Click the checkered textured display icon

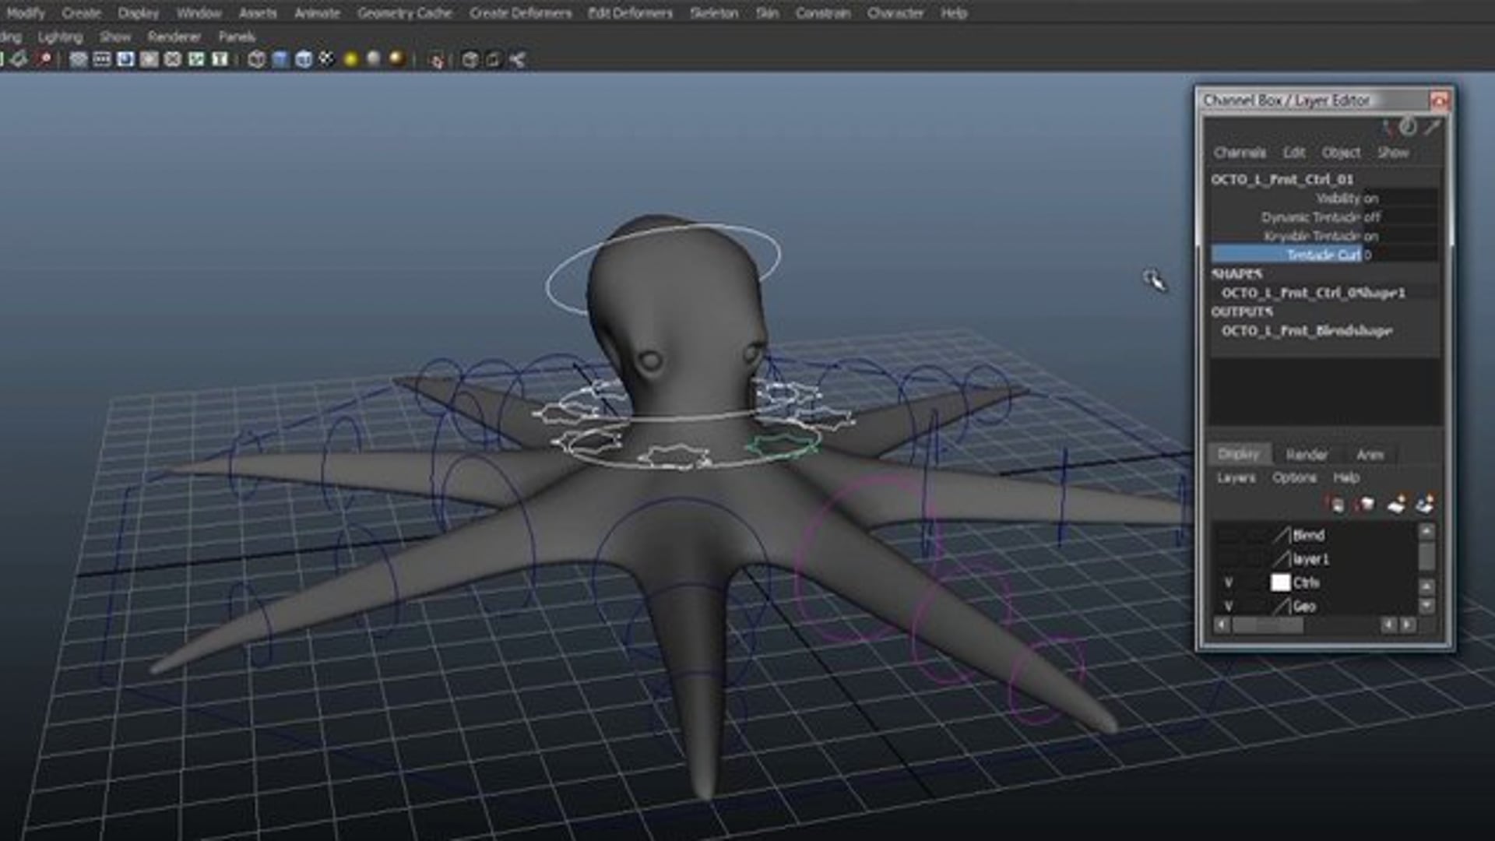click(x=327, y=59)
